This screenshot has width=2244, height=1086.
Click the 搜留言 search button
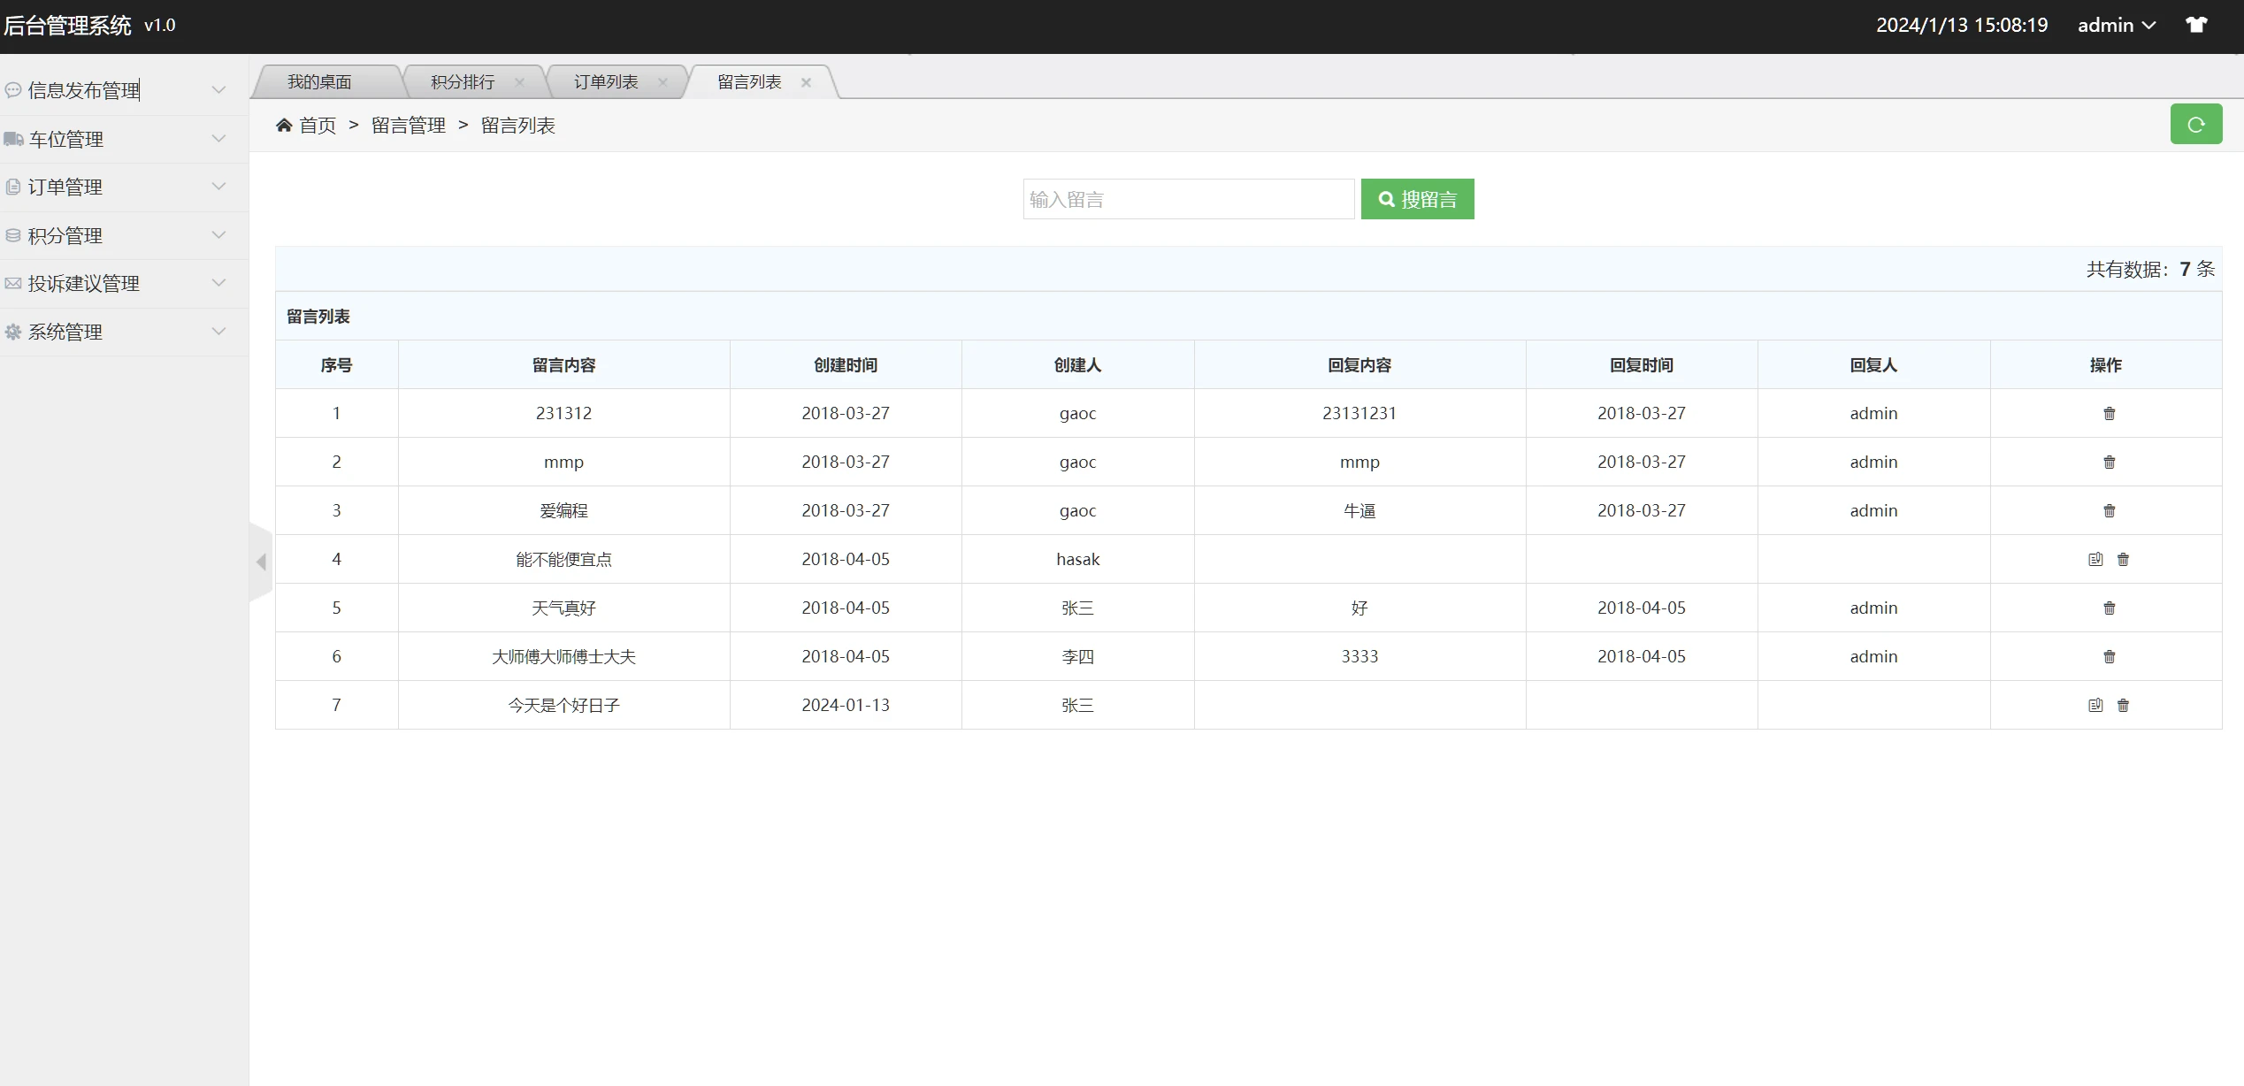1417,199
